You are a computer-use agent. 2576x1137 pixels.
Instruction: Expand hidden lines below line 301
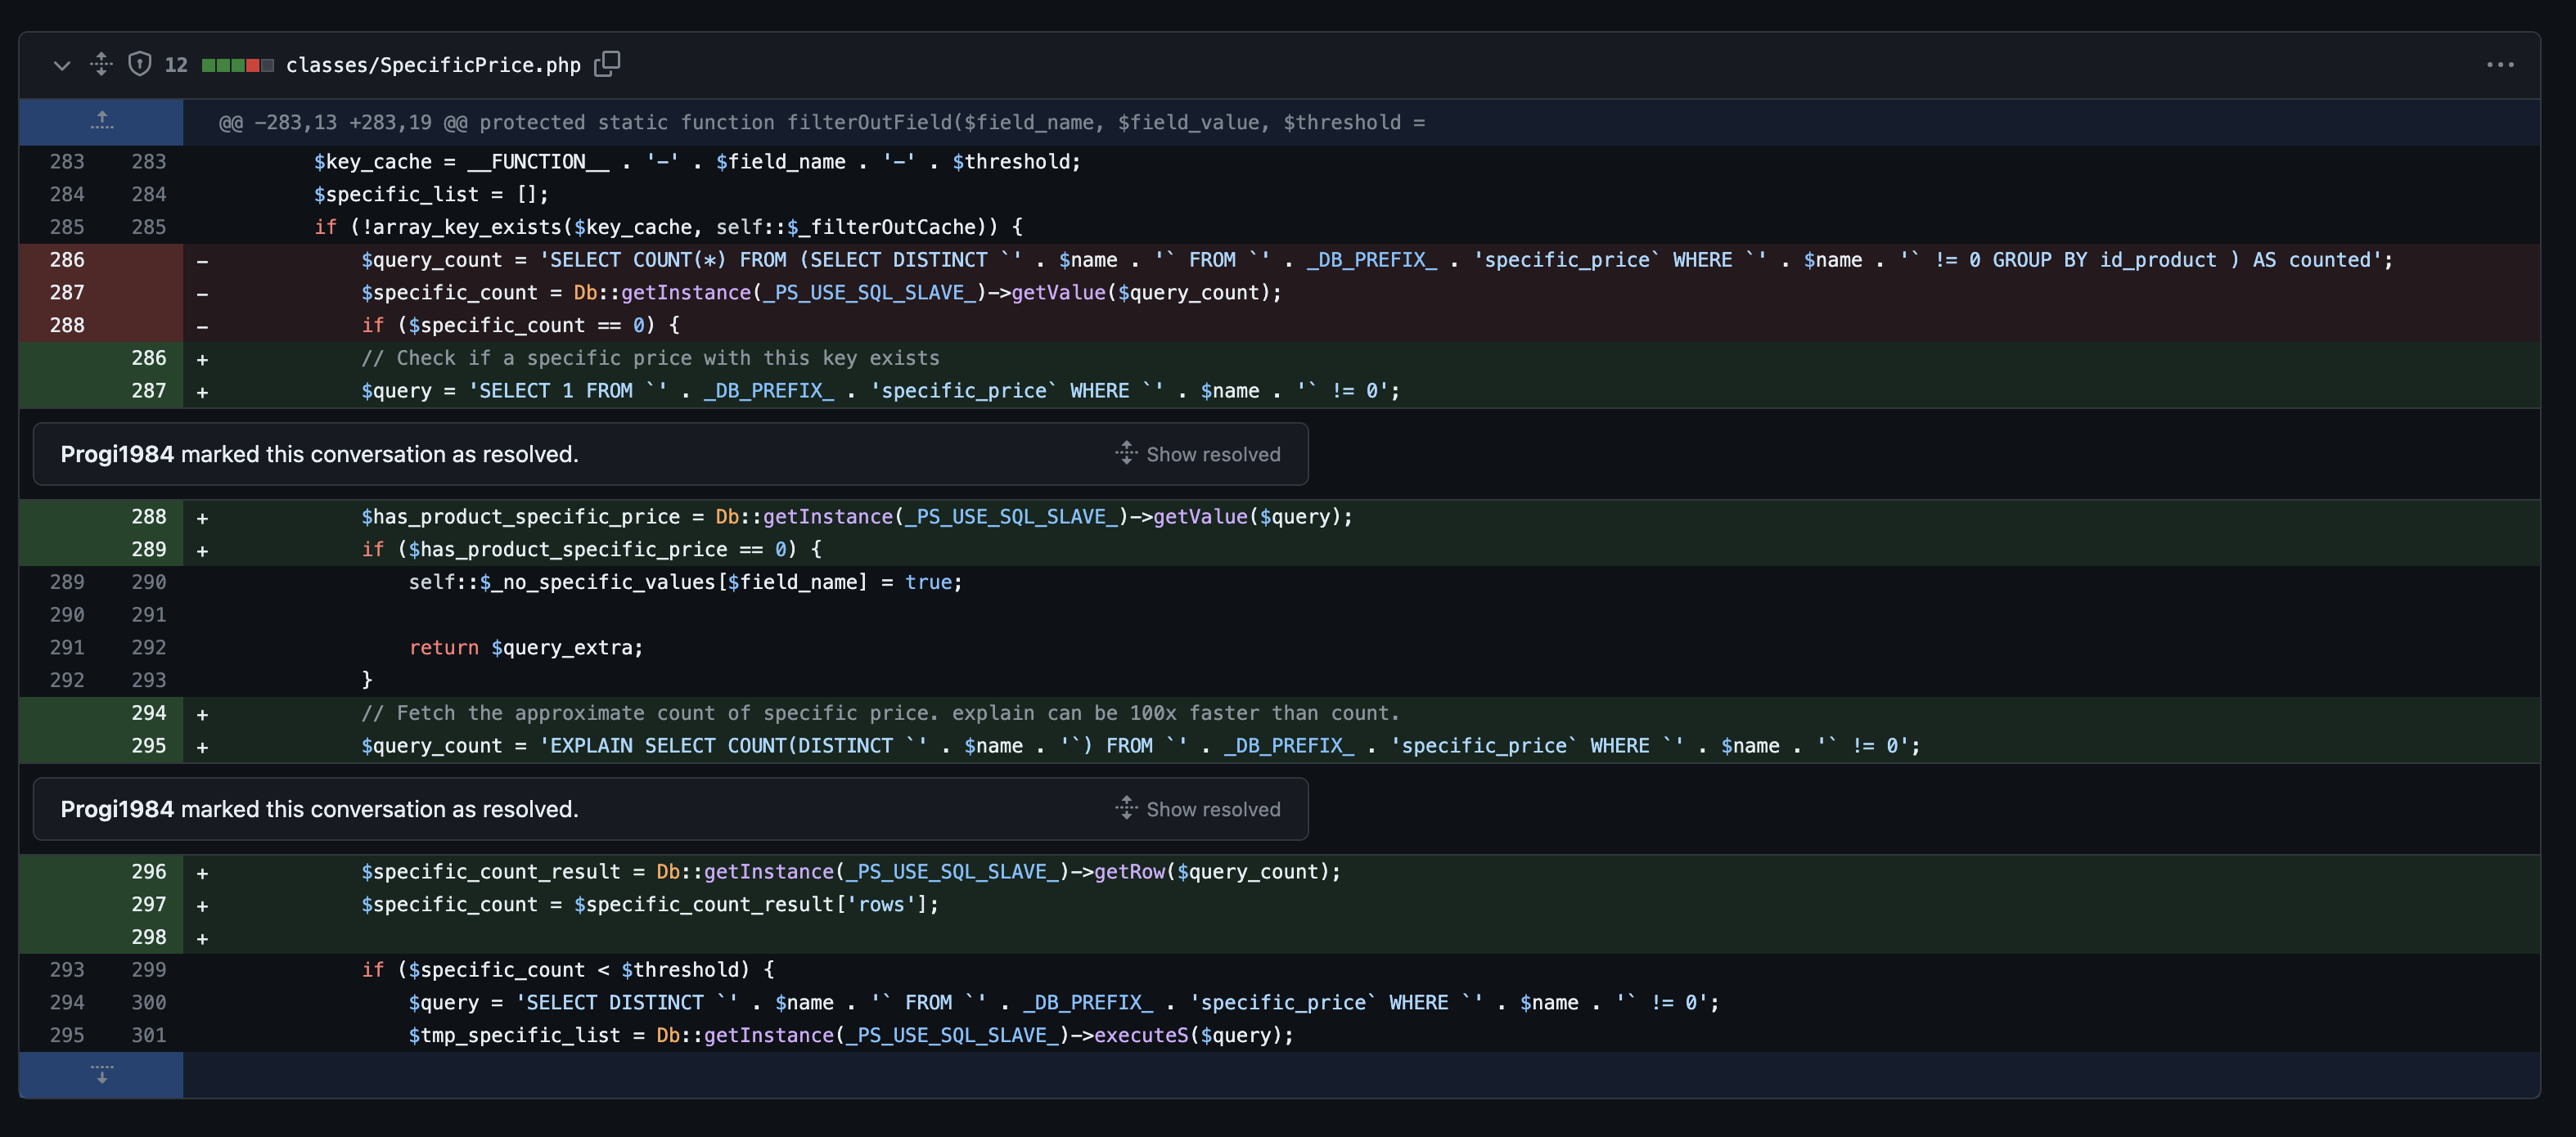(101, 1075)
